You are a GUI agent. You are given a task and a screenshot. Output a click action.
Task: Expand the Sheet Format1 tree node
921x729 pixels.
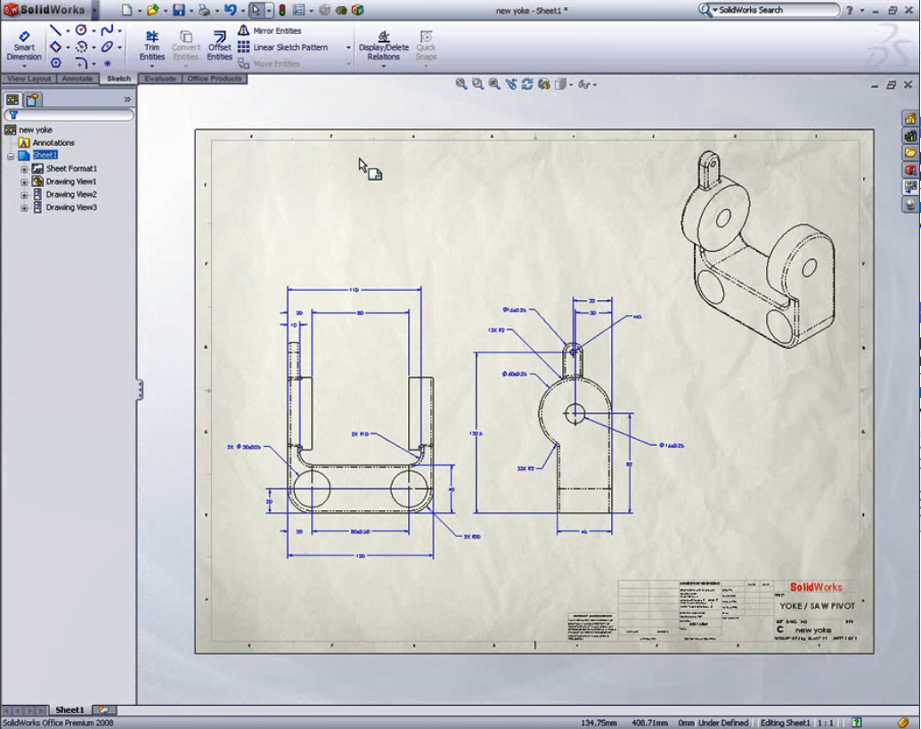(25, 168)
